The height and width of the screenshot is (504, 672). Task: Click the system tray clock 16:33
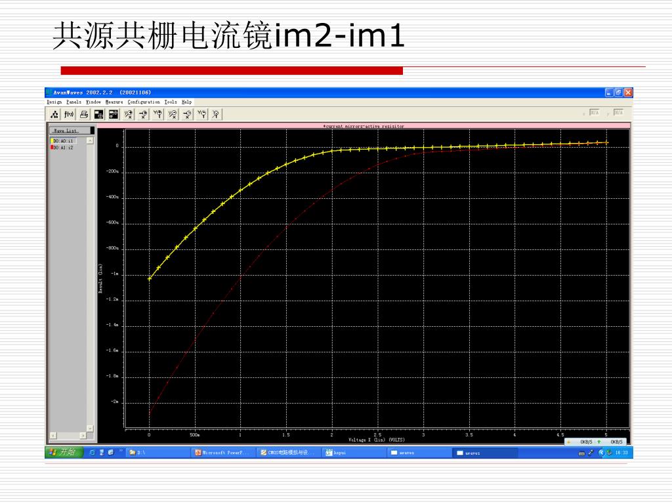[x=621, y=453]
